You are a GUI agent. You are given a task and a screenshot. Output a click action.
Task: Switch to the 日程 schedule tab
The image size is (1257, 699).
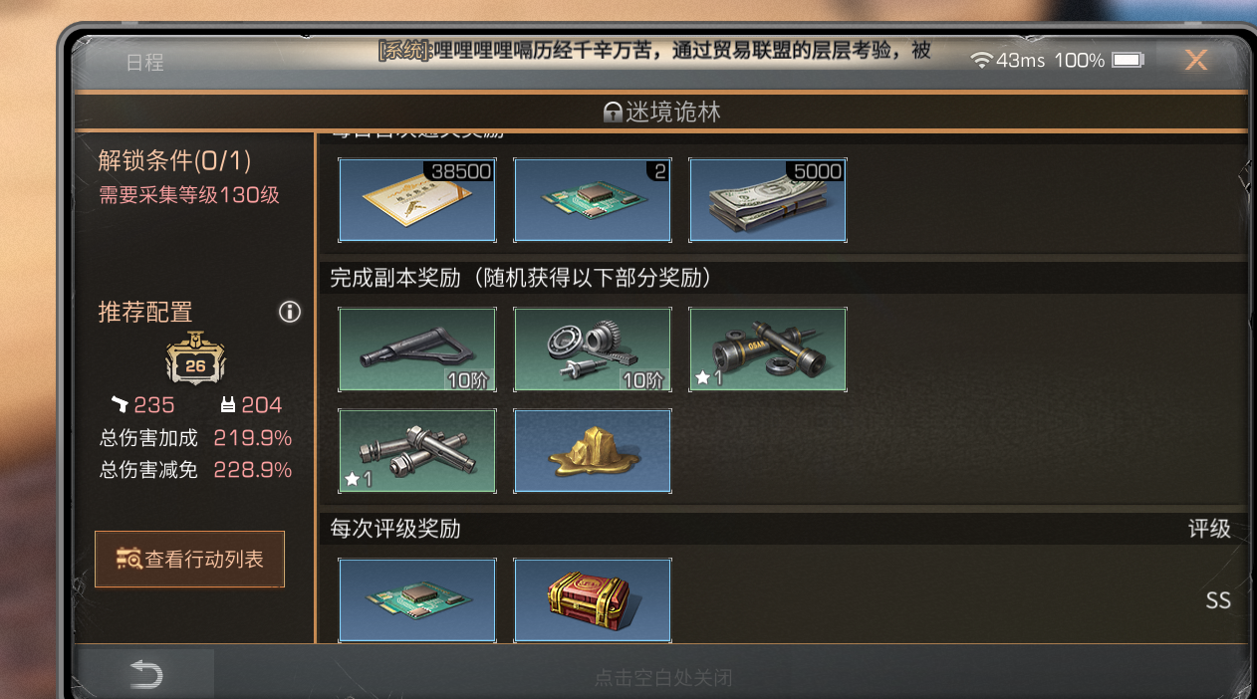[x=144, y=62]
